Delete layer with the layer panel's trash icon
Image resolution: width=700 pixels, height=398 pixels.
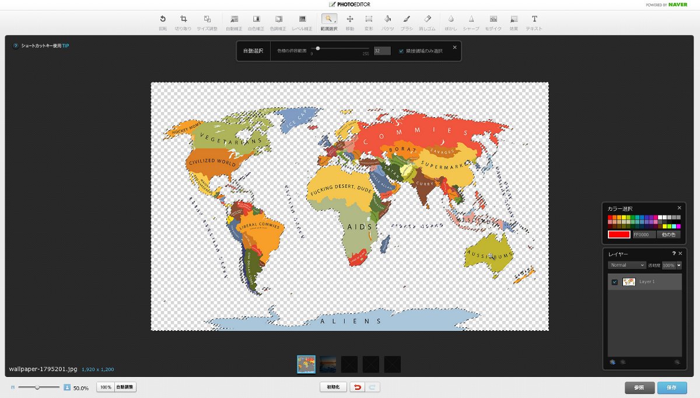pos(677,362)
